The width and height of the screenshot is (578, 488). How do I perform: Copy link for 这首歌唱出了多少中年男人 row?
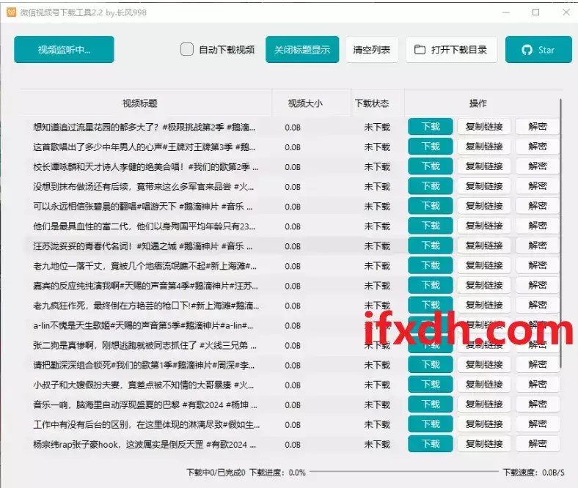coord(484,147)
